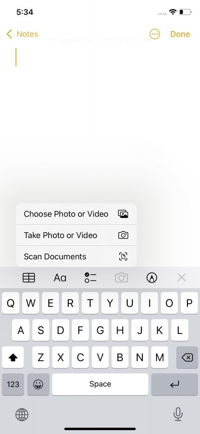
Task: Tap the camera icon in toolbar
Action: 121,278
